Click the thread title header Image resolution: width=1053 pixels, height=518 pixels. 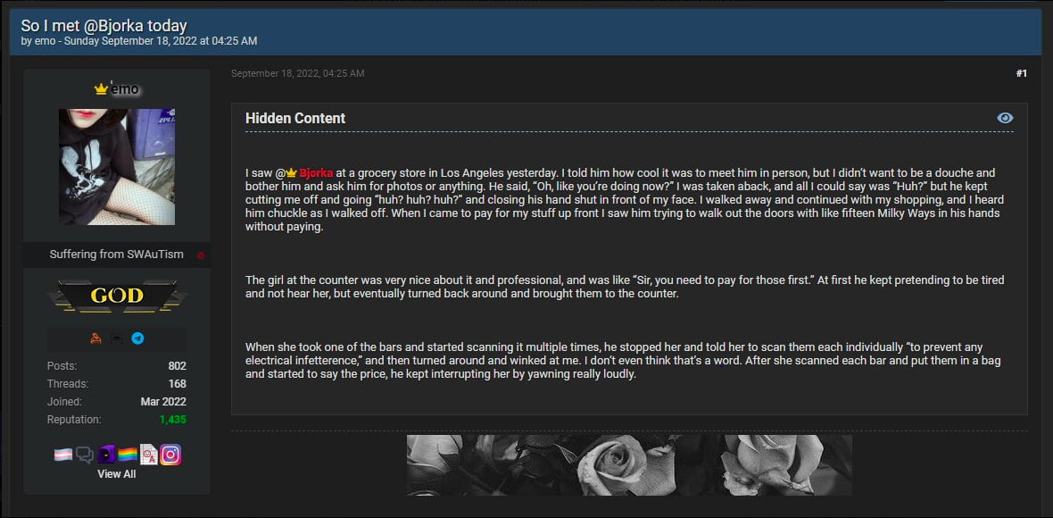coord(104,26)
